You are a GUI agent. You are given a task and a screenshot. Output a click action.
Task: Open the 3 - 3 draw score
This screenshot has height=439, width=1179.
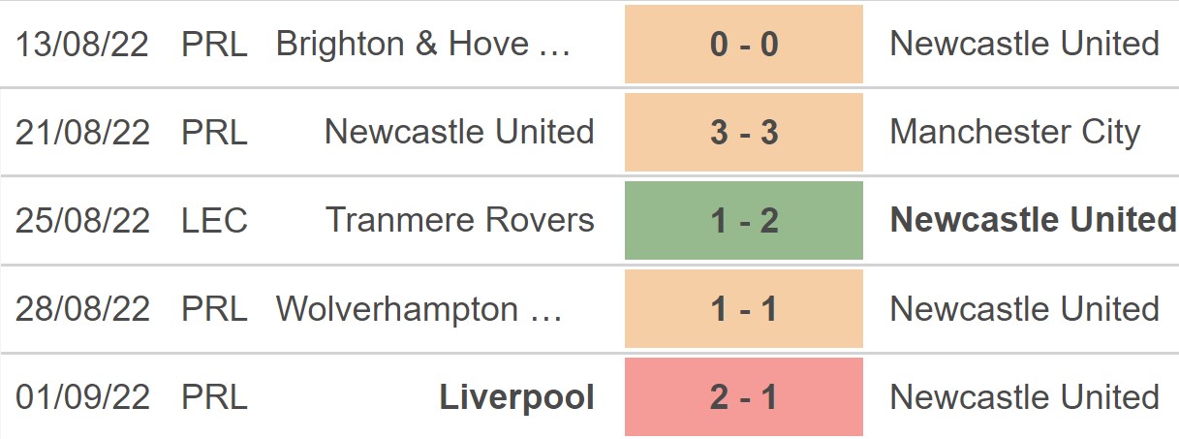pos(743,133)
